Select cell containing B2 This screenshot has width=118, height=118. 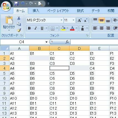(59, 58)
